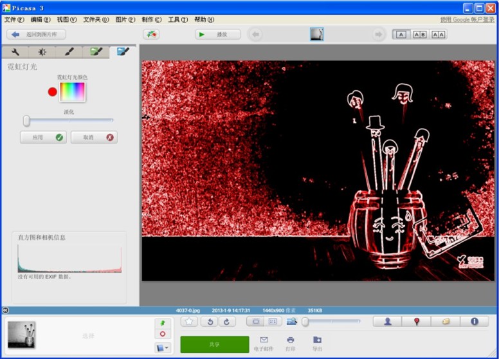Apply the neon effect with 应用
499x359 pixels.
pos(42,137)
